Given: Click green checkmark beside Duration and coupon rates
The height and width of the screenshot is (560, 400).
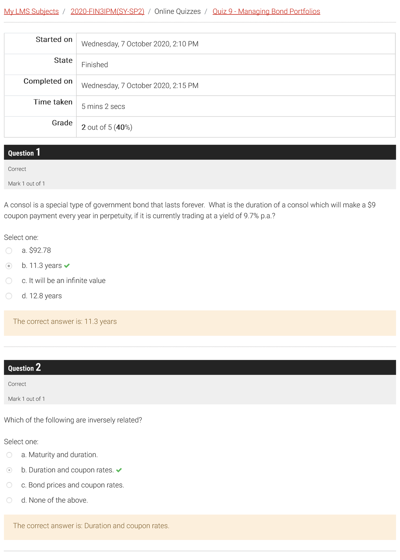Looking at the screenshot, I should (x=119, y=470).
